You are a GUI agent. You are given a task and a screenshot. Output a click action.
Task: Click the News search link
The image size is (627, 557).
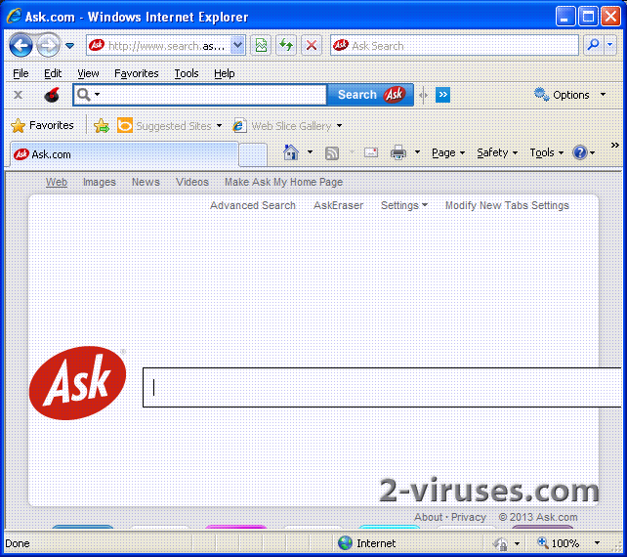[146, 182]
